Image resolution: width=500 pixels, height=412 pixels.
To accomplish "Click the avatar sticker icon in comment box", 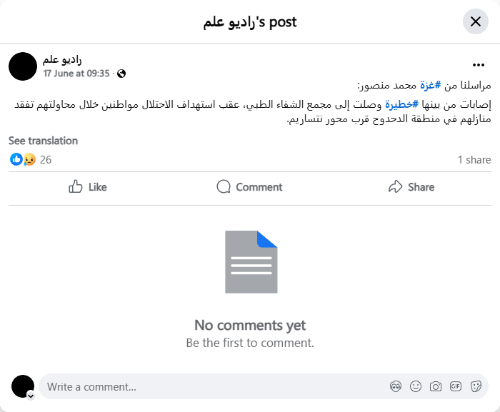I will tap(396, 386).
